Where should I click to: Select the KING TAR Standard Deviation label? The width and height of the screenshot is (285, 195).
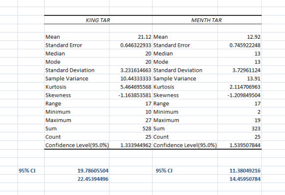point(70,70)
